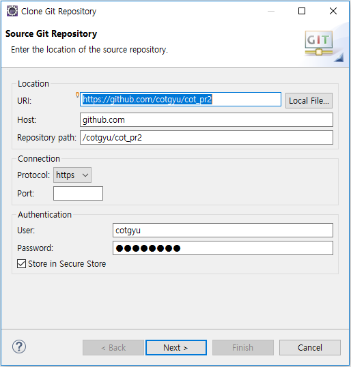Focus the URI input field
This screenshot has height=367, width=351.
pos(180,100)
